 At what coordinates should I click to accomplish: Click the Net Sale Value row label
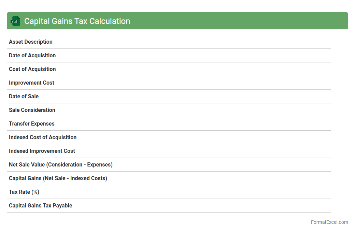tap(61, 165)
